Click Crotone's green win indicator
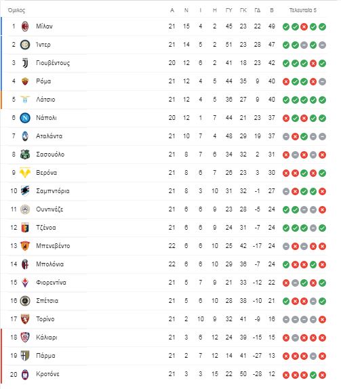The image size is (341, 389). pos(313,375)
